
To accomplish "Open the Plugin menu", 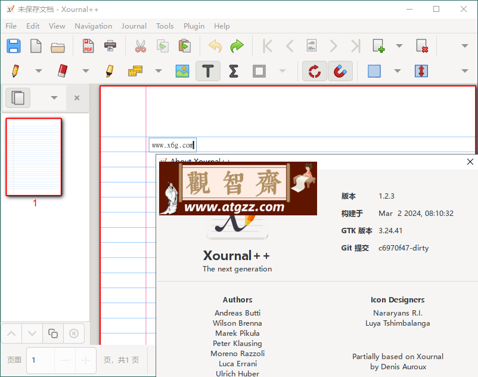I will click(x=194, y=26).
